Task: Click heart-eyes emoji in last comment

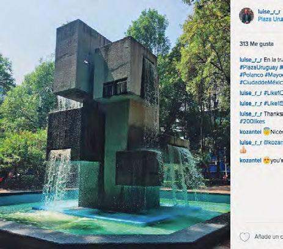Action: tap(266, 161)
